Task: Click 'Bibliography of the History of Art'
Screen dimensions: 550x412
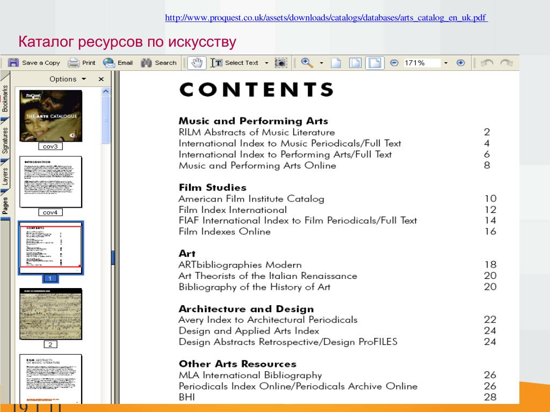Action: tap(255, 287)
